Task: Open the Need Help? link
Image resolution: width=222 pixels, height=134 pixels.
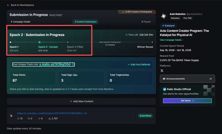Action: point(55,15)
